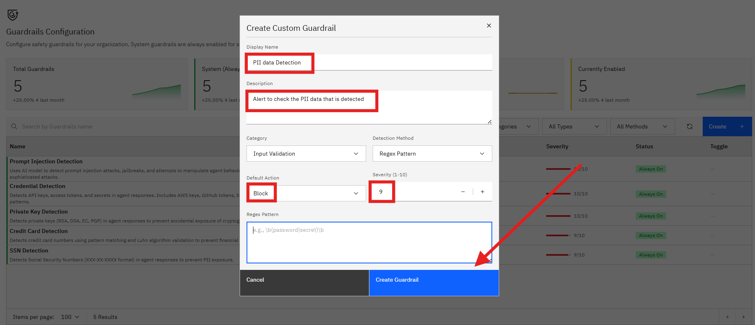The width and height of the screenshot is (755, 325).
Task: Open the All Methods filter
Action: pos(642,126)
